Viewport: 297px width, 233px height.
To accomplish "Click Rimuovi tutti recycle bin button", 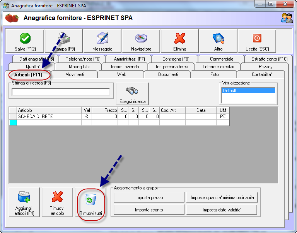I will [x=90, y=202].
